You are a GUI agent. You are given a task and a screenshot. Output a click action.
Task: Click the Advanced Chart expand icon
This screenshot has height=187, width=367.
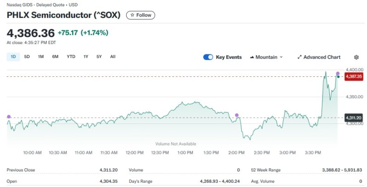[x=300, y=57]
